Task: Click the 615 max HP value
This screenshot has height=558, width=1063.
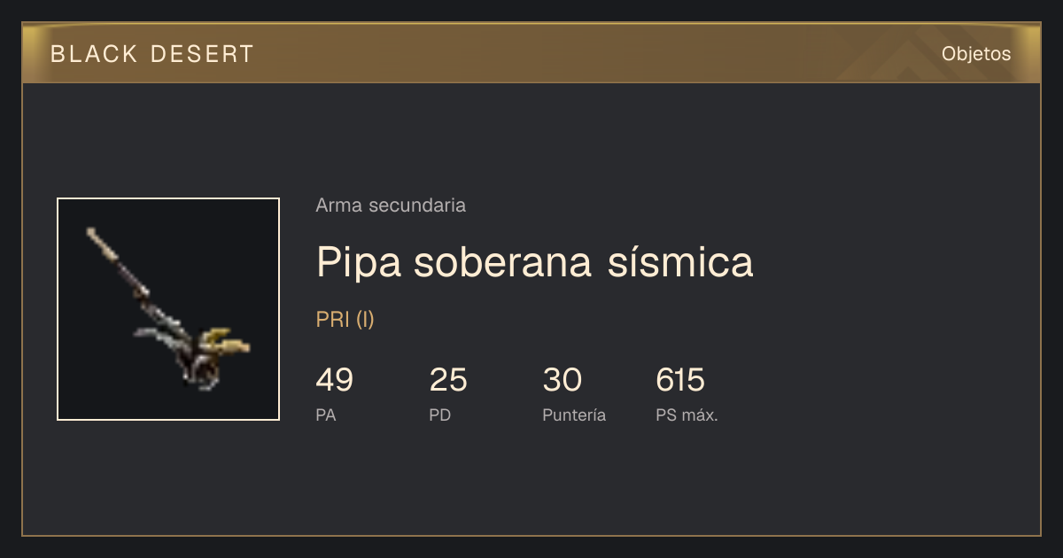Action: [680, 380]
